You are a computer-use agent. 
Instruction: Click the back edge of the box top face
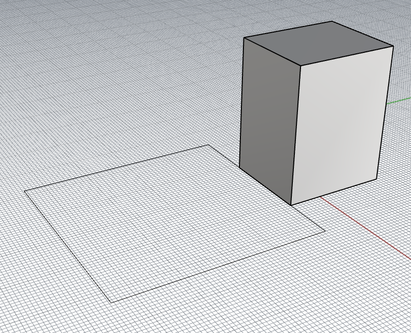288,29
